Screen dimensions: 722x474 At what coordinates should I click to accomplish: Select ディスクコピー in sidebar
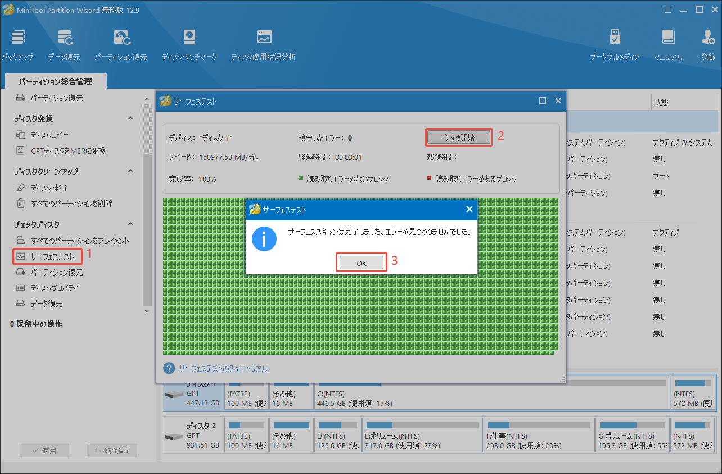(x=49, y=135)
